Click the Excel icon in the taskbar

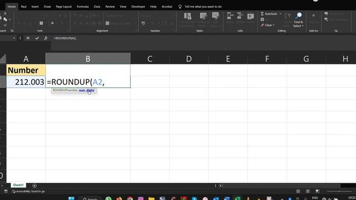tap(238, 199)
